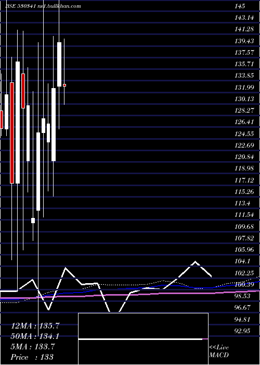Screen dimensions: 260x365
Task: Click the 130.13 price axis label
Action: coord(244,99)
